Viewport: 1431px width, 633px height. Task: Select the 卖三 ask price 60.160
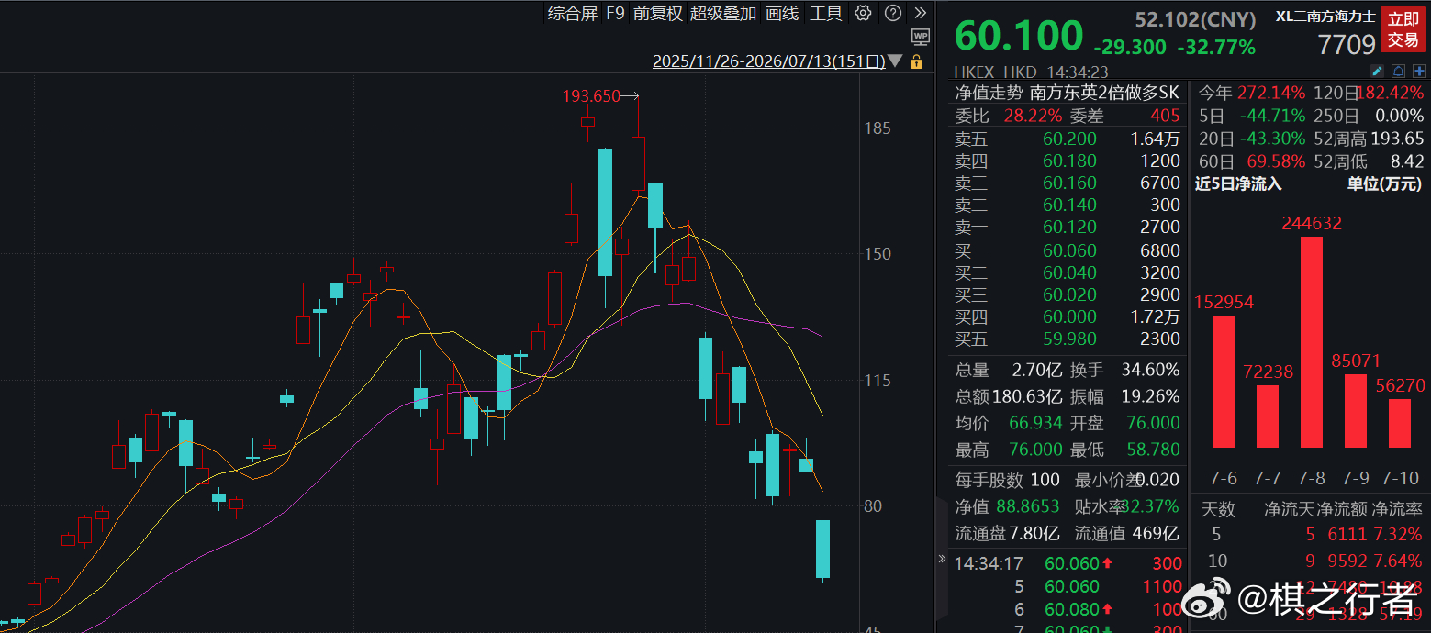[x=1069, y=183]
